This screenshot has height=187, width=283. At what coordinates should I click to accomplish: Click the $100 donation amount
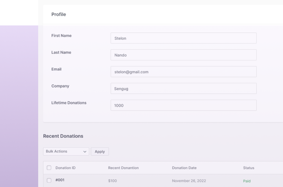(112, 181)
